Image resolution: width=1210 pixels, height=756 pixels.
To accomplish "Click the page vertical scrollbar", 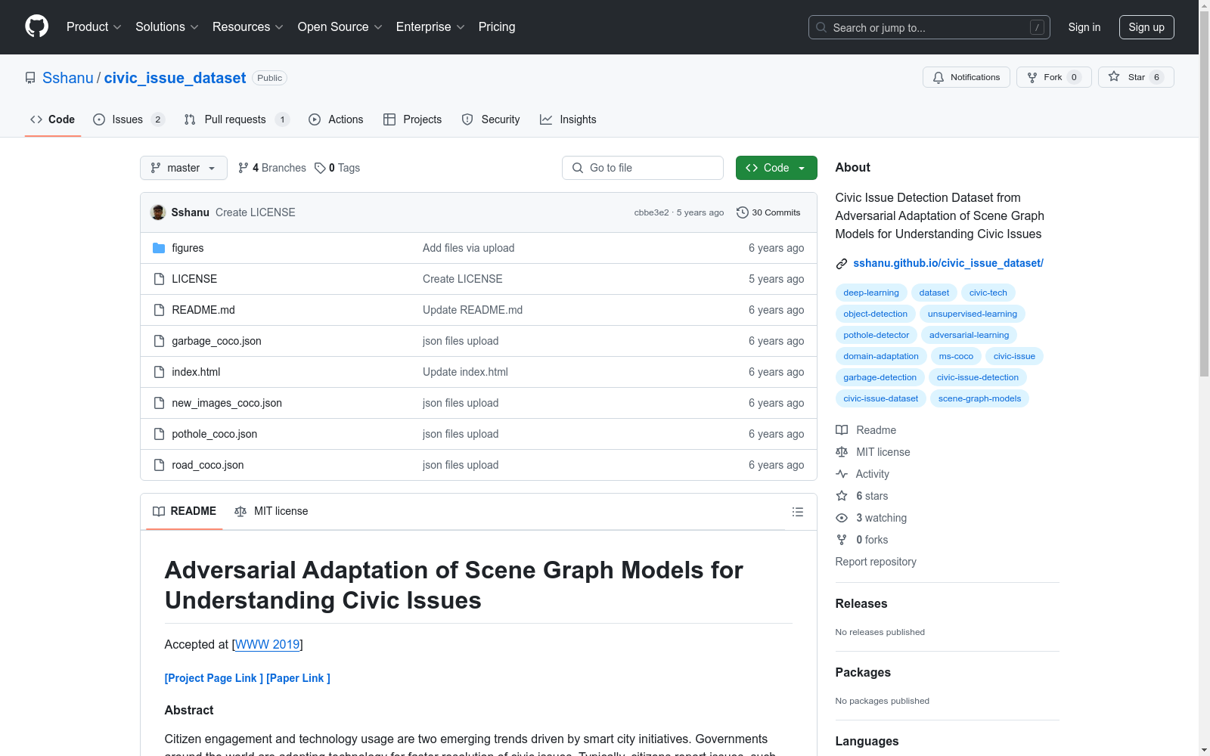I will [x=1204, y=195].
